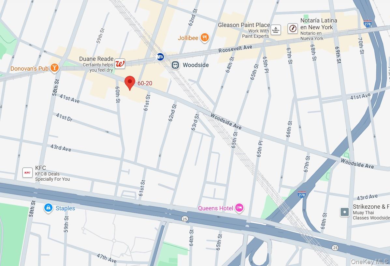
Task: Select the route 25 marker near 64th St
Action: click(x=184, y=219)
